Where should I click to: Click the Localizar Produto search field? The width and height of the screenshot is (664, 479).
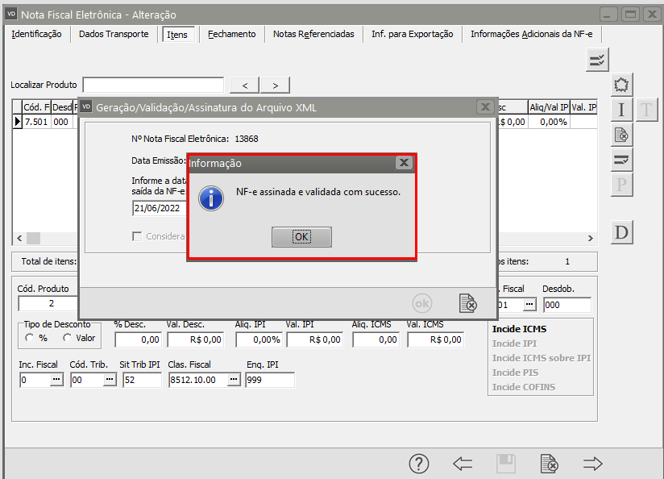153,85
